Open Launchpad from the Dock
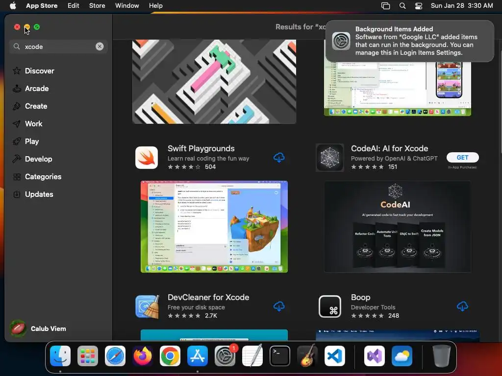The height and width of the screenshot is (376, 502). (x=88, y=356)
